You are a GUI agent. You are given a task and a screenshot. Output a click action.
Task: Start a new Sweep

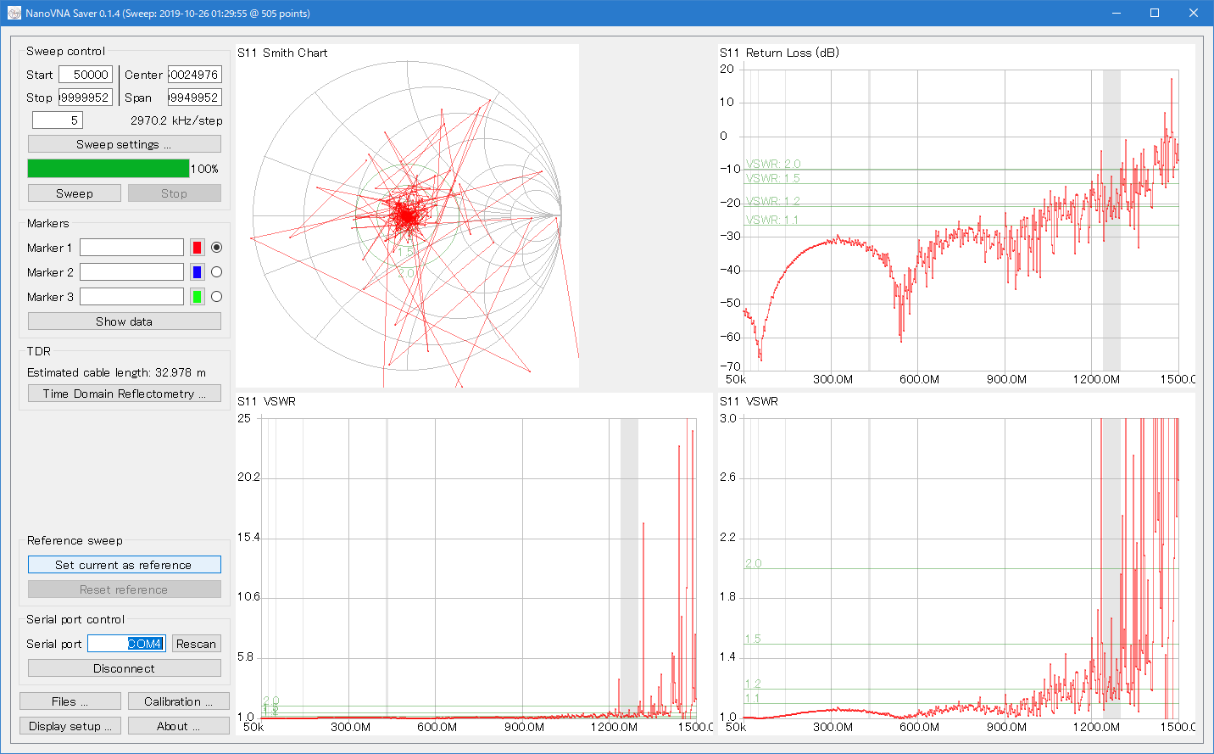[x=75, y=193]
